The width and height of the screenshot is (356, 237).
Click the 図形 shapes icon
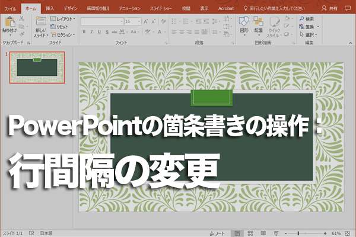point(244,21)
